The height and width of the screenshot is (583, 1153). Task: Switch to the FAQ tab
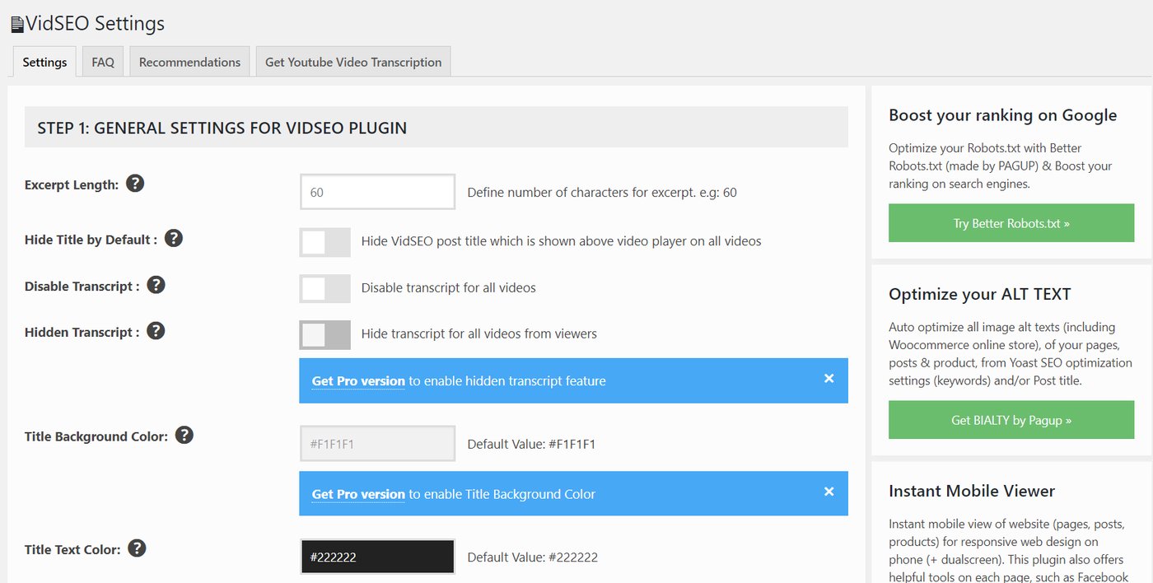pos(102,61)
